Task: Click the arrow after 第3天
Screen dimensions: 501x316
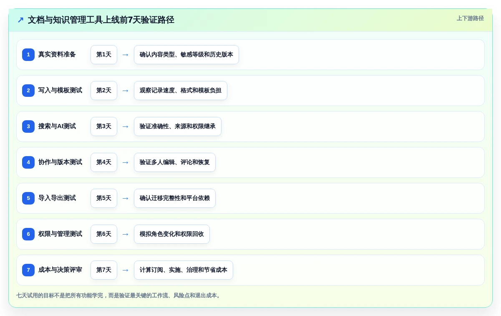Action: (126, 126)
